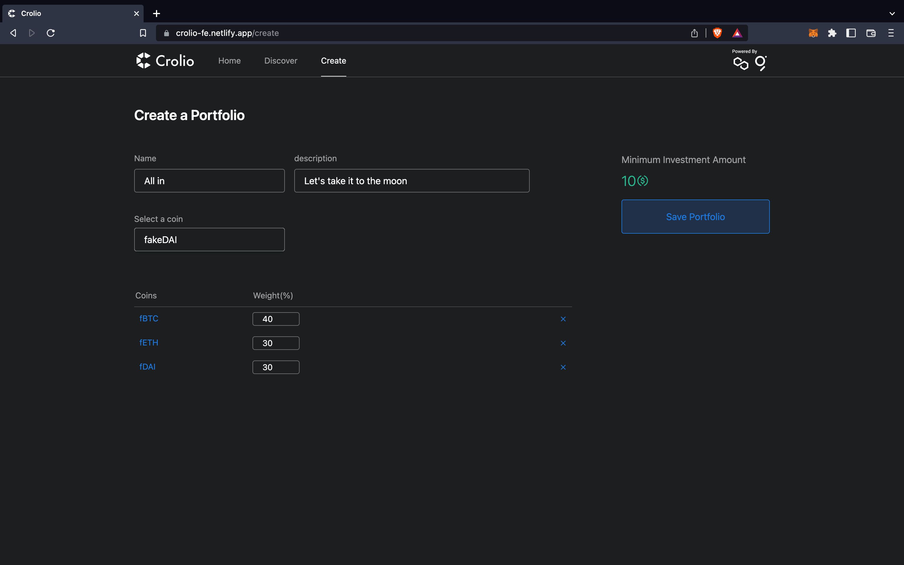The width and height of the screenshot is (904, 565).
Task: Click the Minimum Investment Amount label
Action: [683, 159]
